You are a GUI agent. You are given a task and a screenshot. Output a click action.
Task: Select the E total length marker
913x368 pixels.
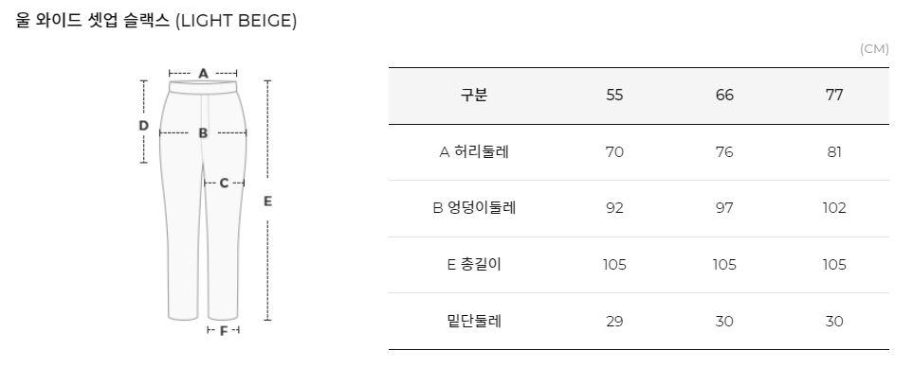268,202
